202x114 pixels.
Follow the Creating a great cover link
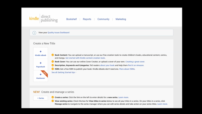pyautogui.click(x=135, y=61)
